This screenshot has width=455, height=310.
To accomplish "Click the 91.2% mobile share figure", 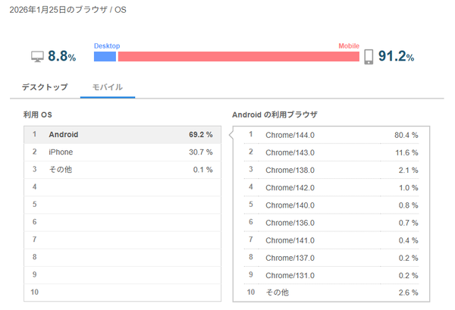I will point(397,56).
